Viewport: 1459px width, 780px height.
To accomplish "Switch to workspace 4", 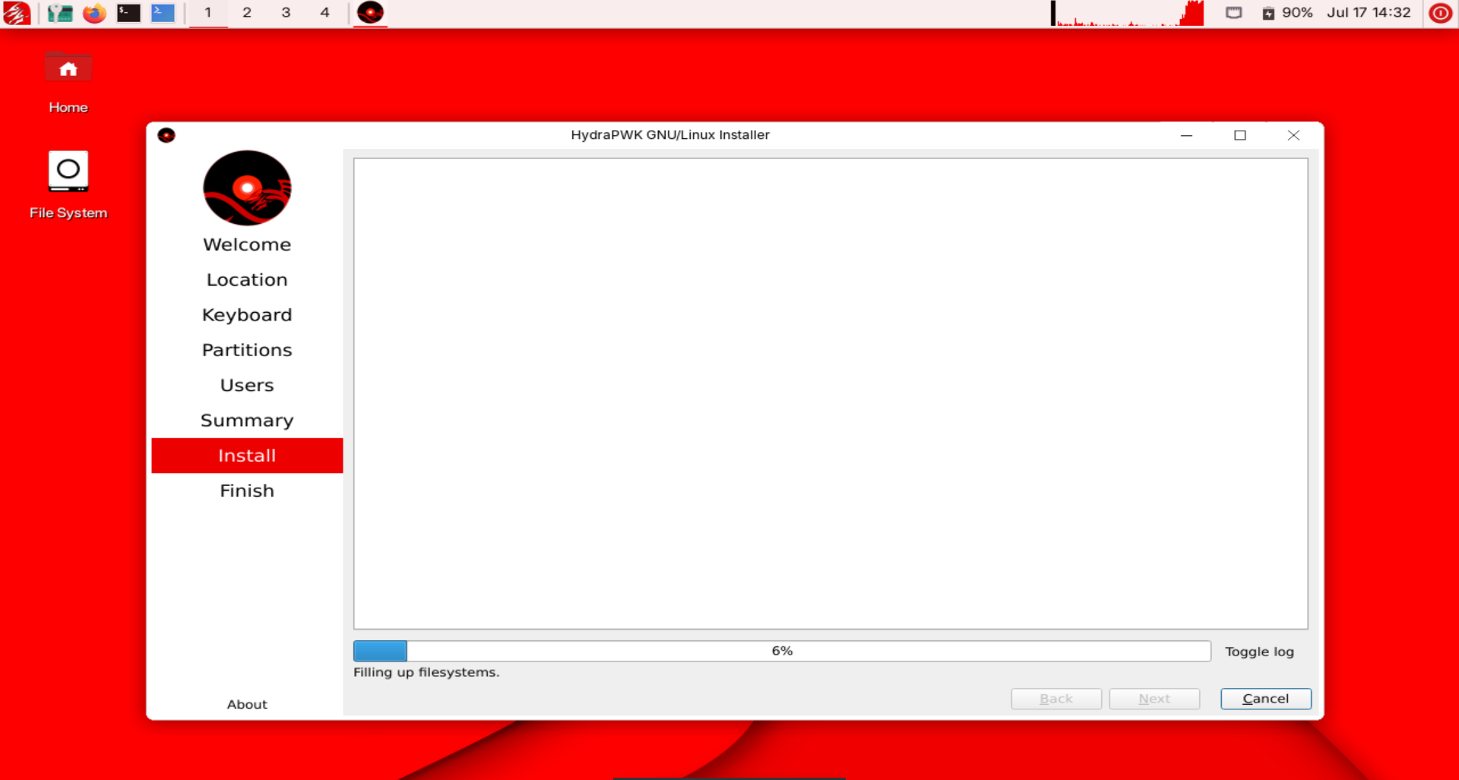I will [x=324, y=13].
